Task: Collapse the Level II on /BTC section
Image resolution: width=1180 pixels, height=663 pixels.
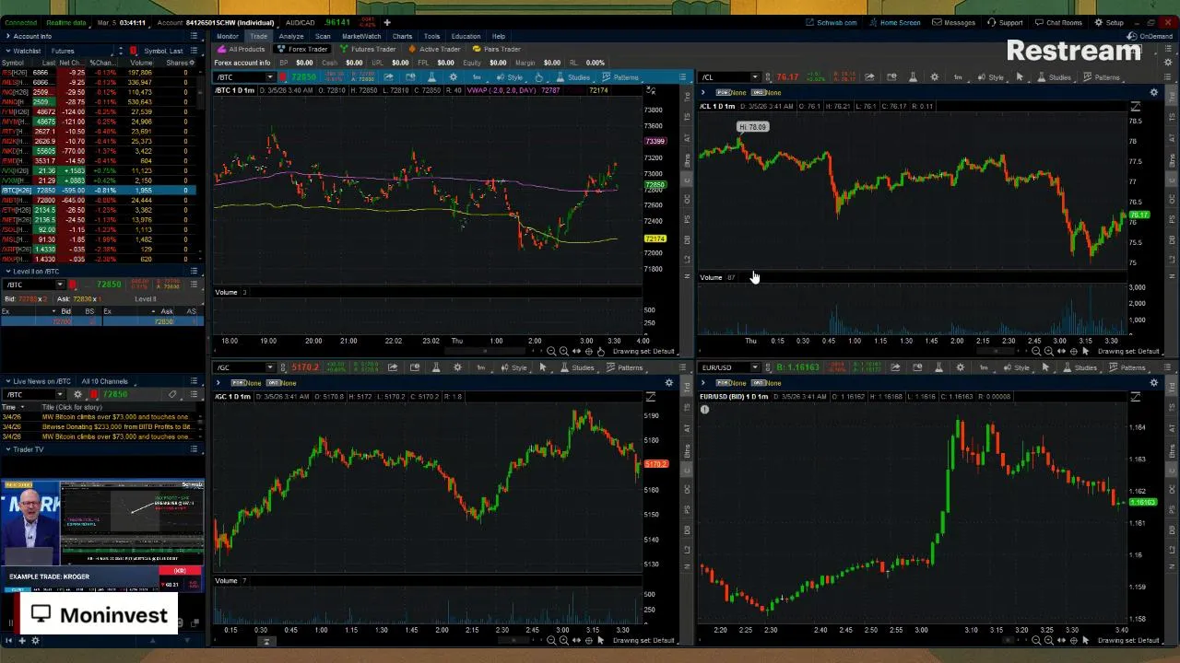Action: click(7, 271)
